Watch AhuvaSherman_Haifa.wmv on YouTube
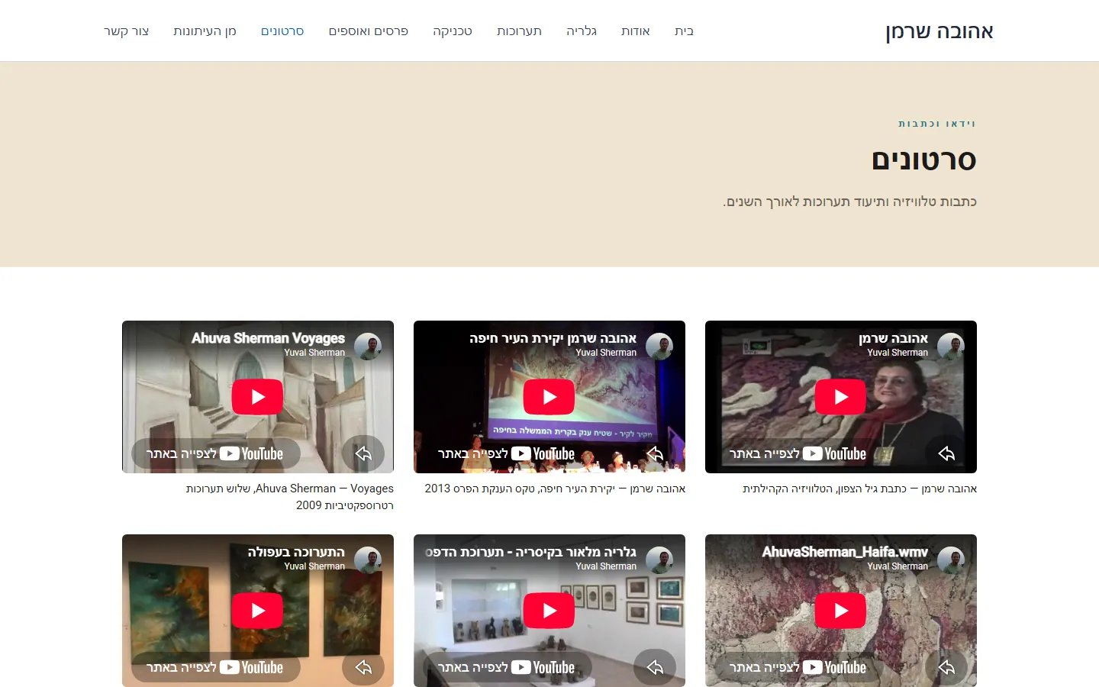1099x687 pixels. 798,667
